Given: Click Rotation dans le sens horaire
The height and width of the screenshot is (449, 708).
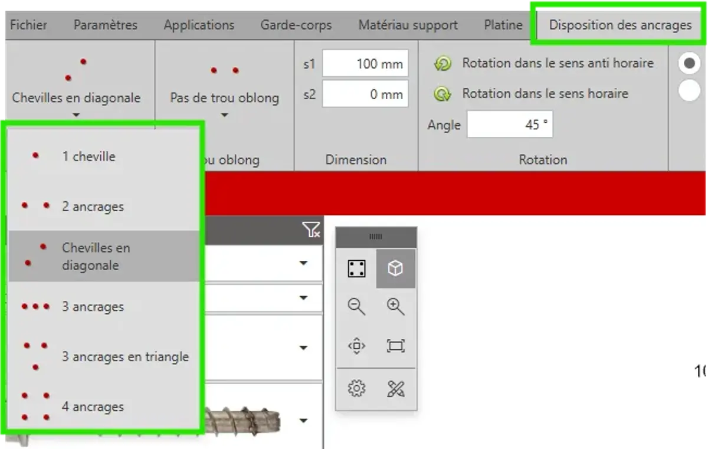Looking at the screenshot, I should click(545, 93).
